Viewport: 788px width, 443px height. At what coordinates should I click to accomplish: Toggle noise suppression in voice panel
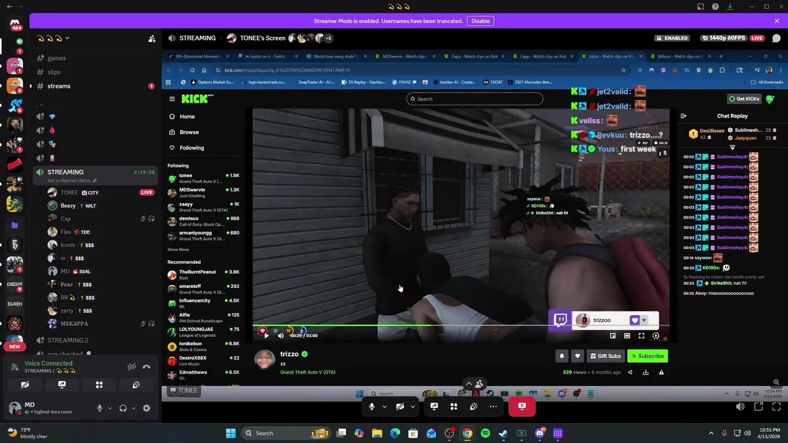point(131,367)
